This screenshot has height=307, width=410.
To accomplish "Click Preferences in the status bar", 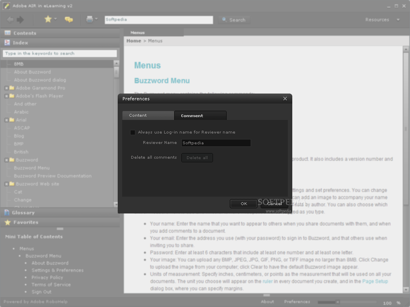I will pos(297,302).
